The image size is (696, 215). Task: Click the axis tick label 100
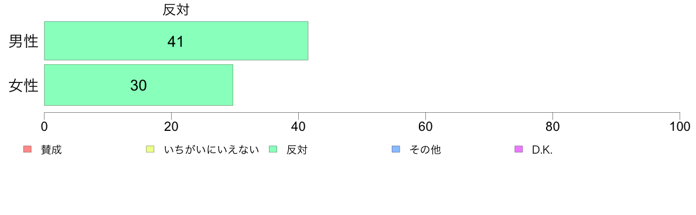(680, 127)
